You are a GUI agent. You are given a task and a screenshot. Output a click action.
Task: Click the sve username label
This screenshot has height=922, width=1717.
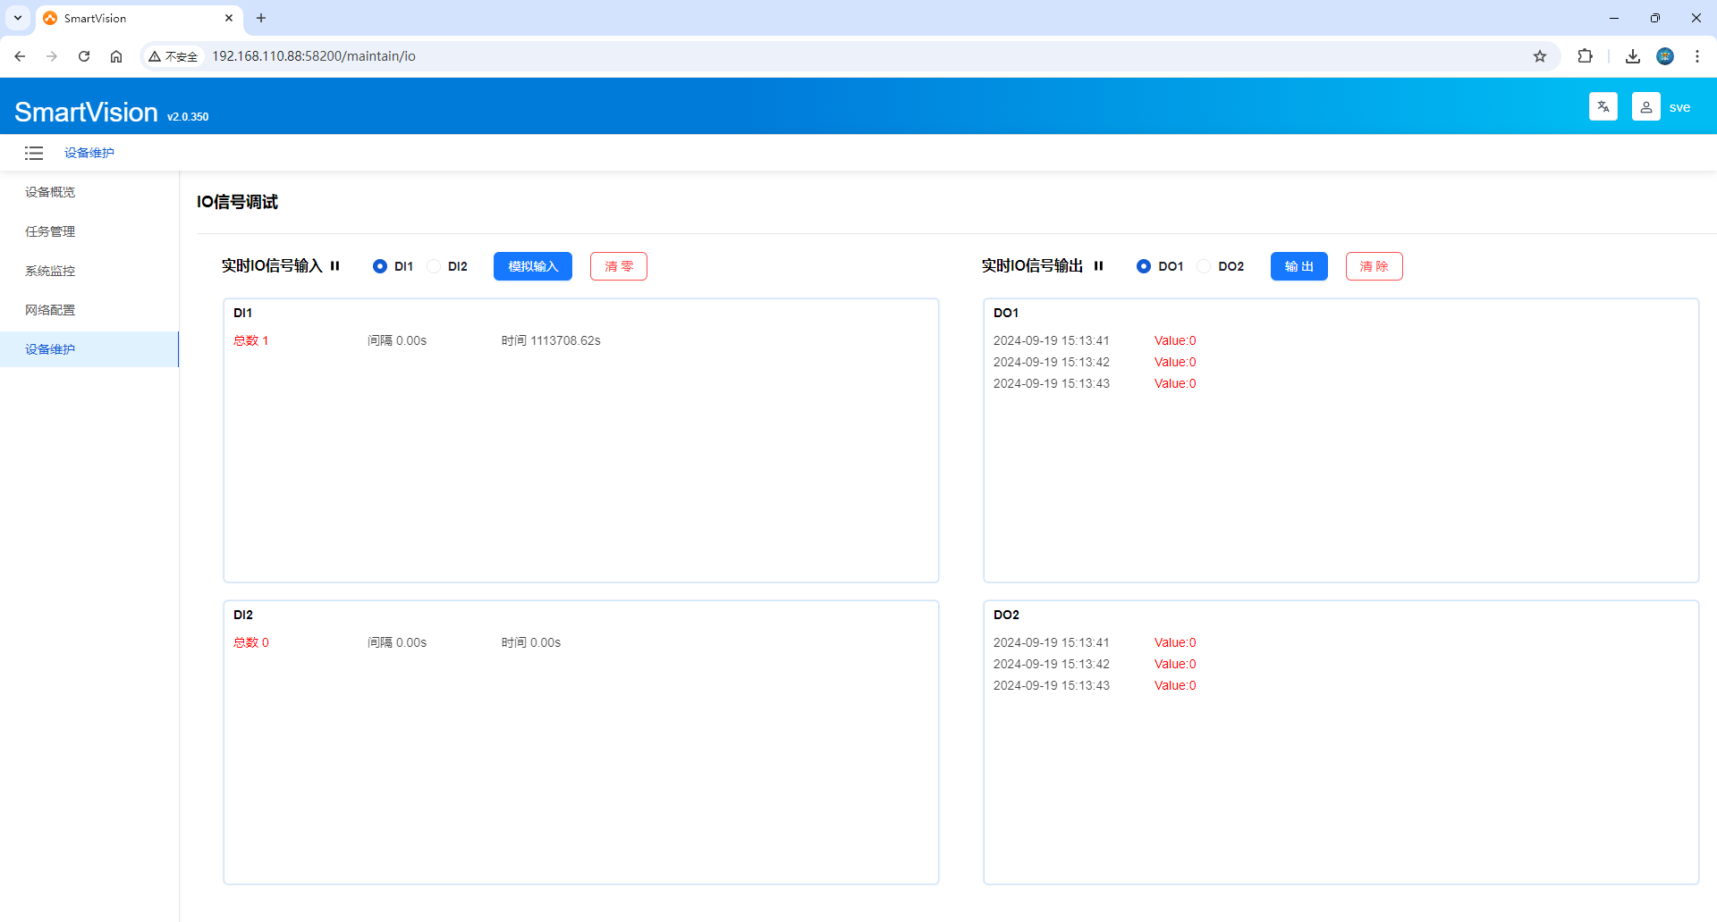[x=1679, y=107]
